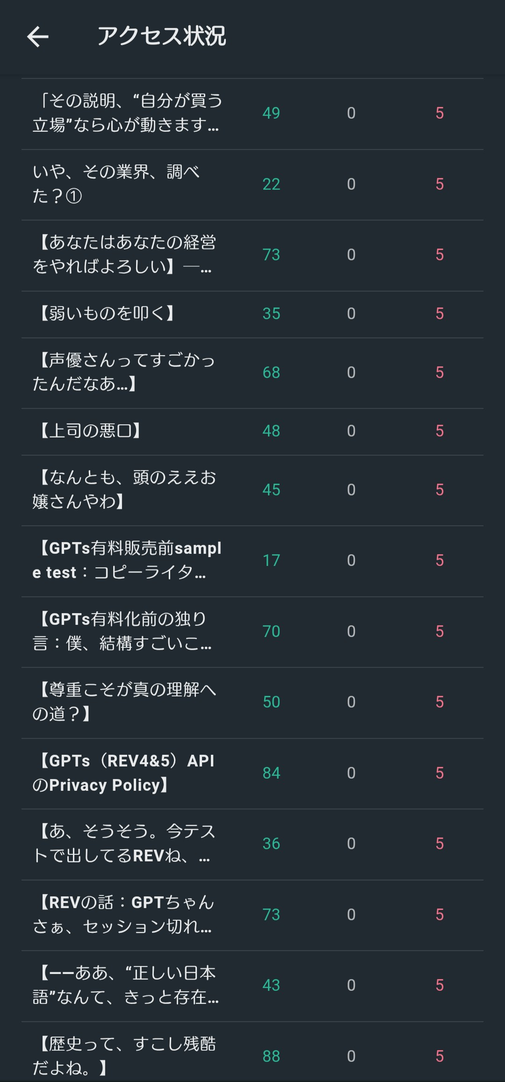Open article 【あなたはあなたの経営をやればよろしい】
The image size is (505, 1082).
click(124, 255)
